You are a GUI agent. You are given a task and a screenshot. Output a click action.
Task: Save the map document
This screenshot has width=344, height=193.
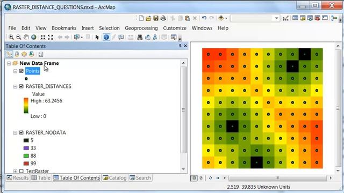(156, 18)
